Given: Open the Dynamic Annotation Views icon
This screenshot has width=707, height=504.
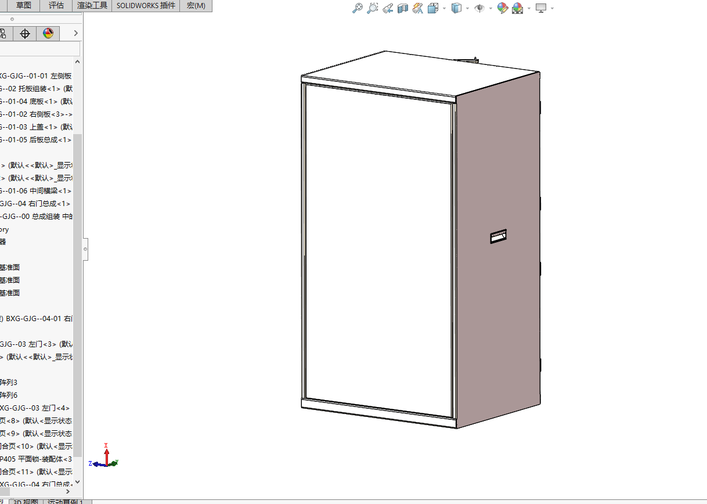Looking at the screenshot, I should (x=418, y=8).
